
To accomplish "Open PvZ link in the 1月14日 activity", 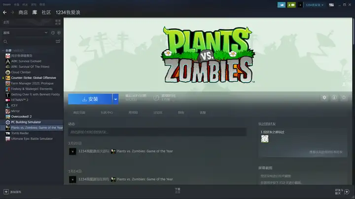I will 144,179.
